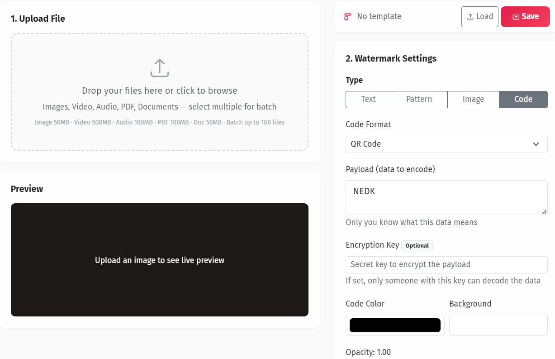Click the "No template" label
Image resolution: width=555 pixels, height=359 pixels.
click(379, 16)
